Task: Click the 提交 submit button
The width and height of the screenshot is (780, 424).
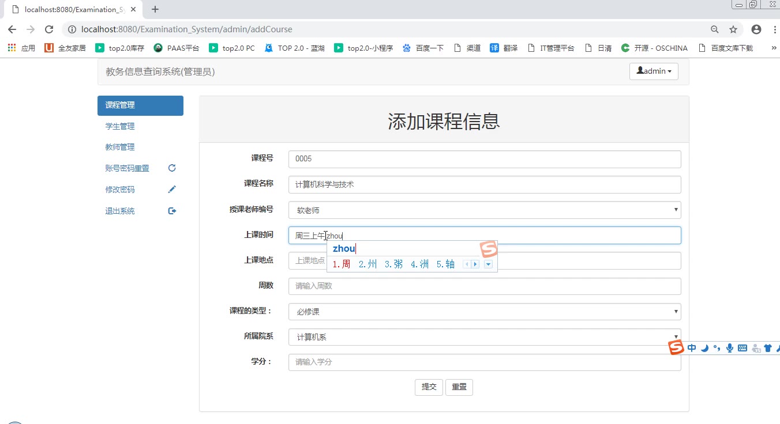Action: coord(429,387)
